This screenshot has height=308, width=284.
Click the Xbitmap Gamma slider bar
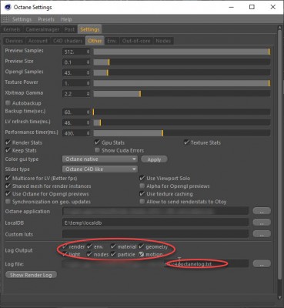click(x=182, y=94)
